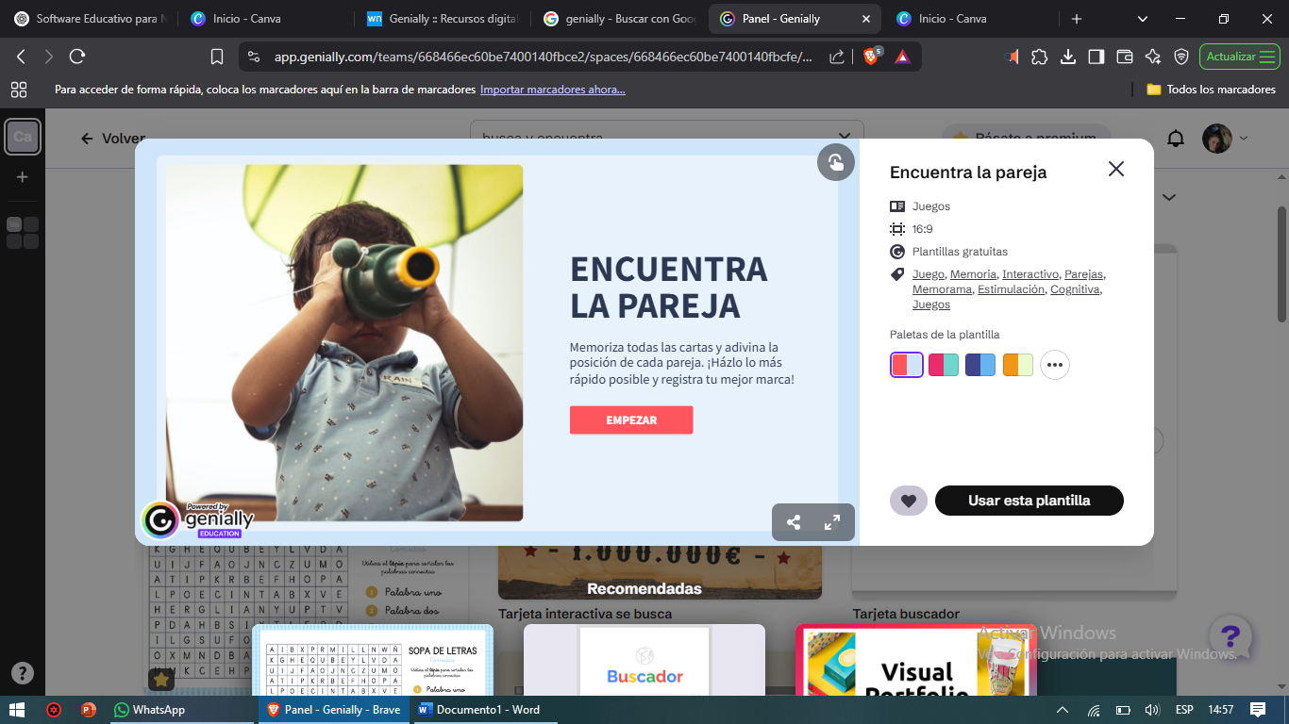Select the pink and teal palette swatch

click(x=943, y=364)
